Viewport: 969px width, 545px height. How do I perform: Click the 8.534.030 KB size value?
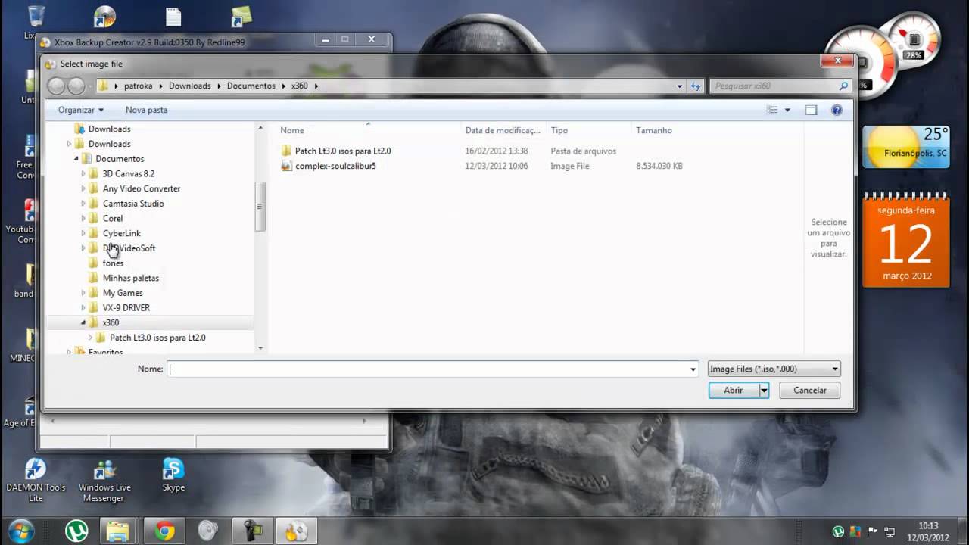coord(659,166)
